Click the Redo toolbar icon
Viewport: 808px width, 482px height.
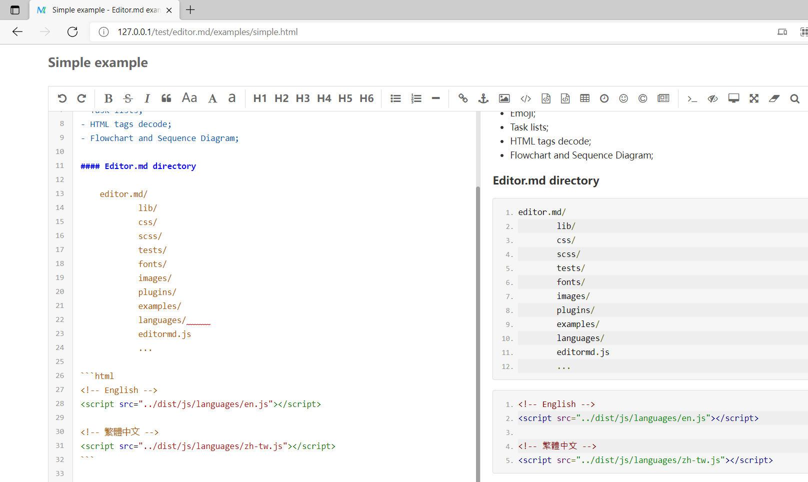[x=81, y=98]
